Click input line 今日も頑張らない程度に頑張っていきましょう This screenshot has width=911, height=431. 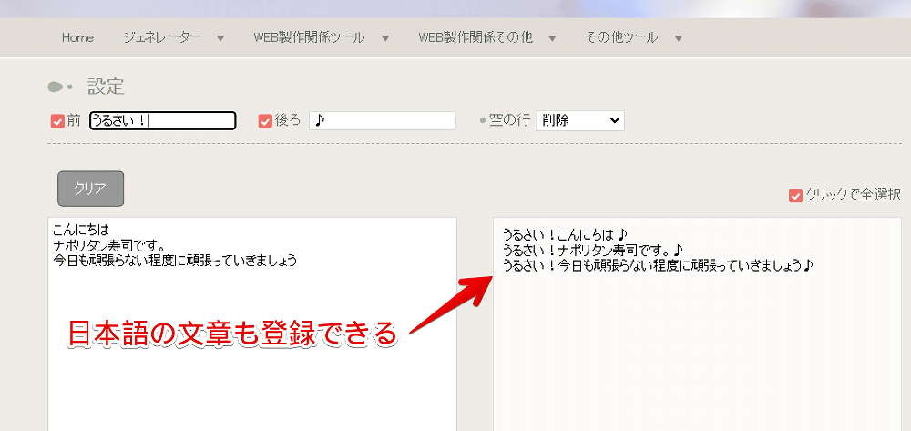pyautogui.click(x=174, y=261)
